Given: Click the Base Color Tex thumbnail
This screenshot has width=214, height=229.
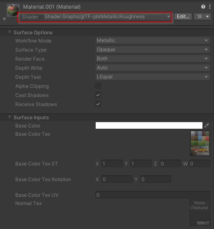Looking at the screenshot, I should click(x=200, y=143).
